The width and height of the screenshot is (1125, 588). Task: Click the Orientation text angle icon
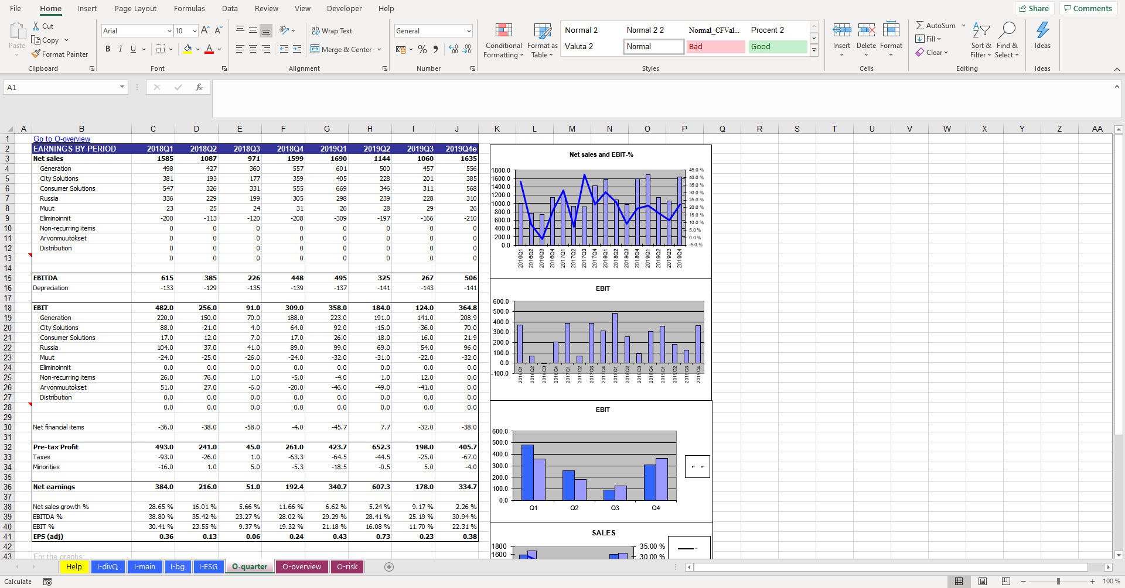pyautogui.click(x=284, y=30)
